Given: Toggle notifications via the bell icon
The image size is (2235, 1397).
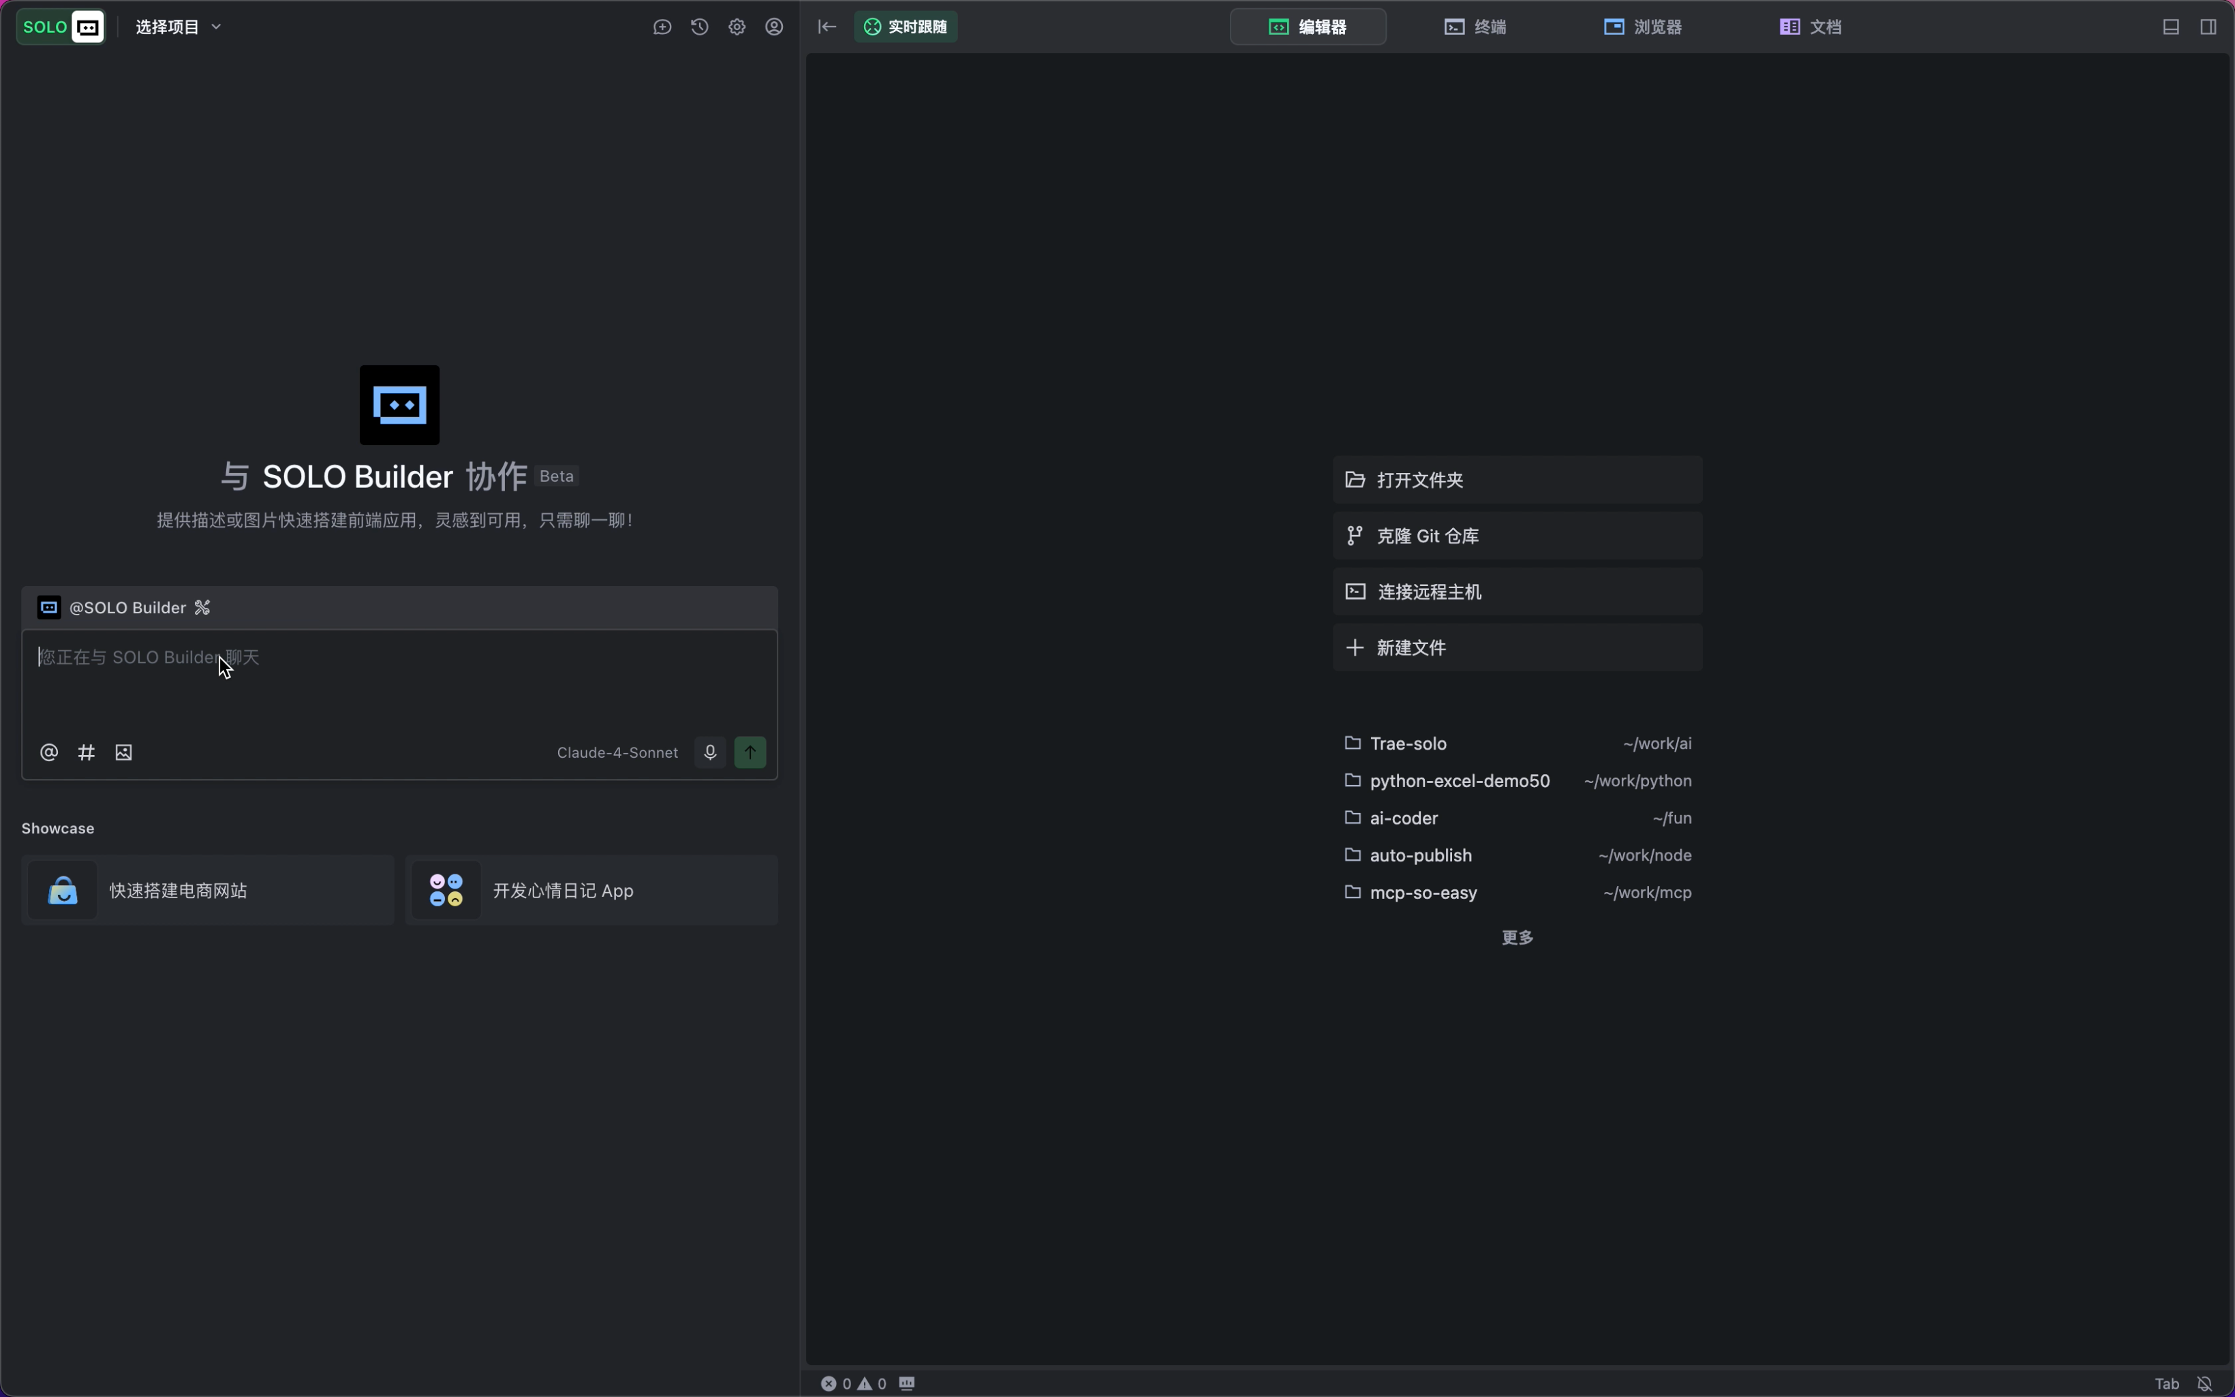Looking at the screenshot, I should pos(2204,1383).
